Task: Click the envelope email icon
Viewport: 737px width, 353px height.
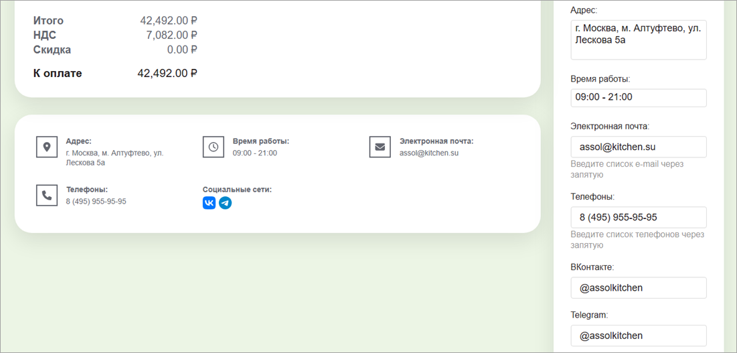Action: pos(380,147)
